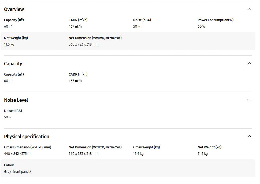The image size is (260, 184).
Task: Collapse the Overview section chevron
Action: tap(249, 9)
